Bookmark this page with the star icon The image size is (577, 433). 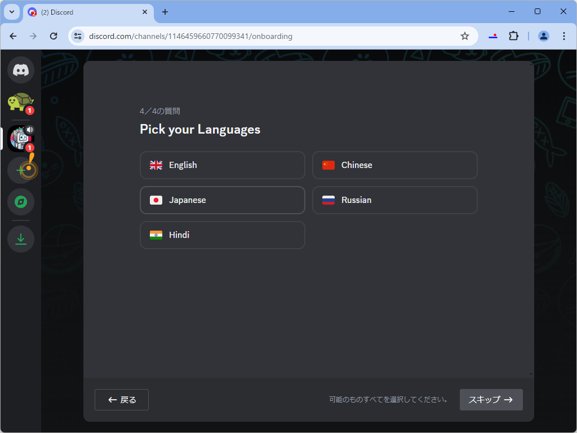(x=465, y=36)
